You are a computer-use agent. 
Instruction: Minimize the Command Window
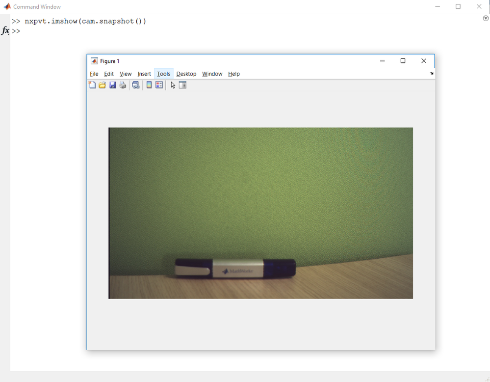click(x=438, y=6)
